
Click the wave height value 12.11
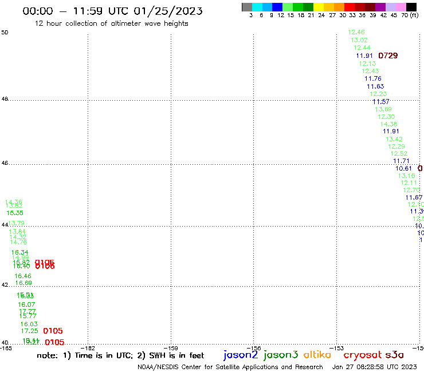pos(409,183)
